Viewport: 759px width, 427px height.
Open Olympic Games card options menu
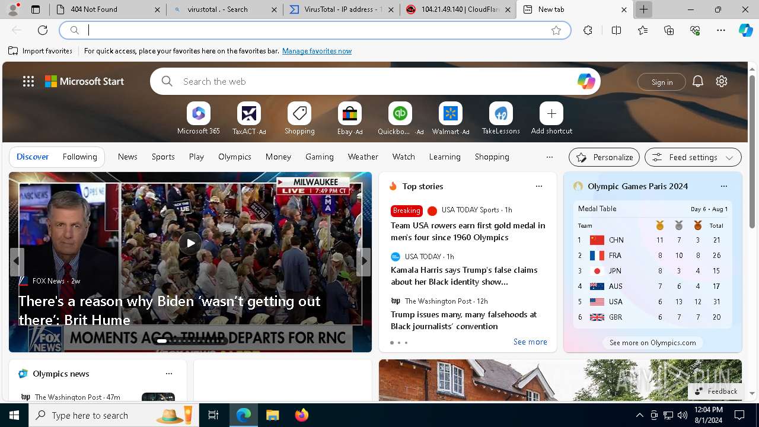(724, 186)
